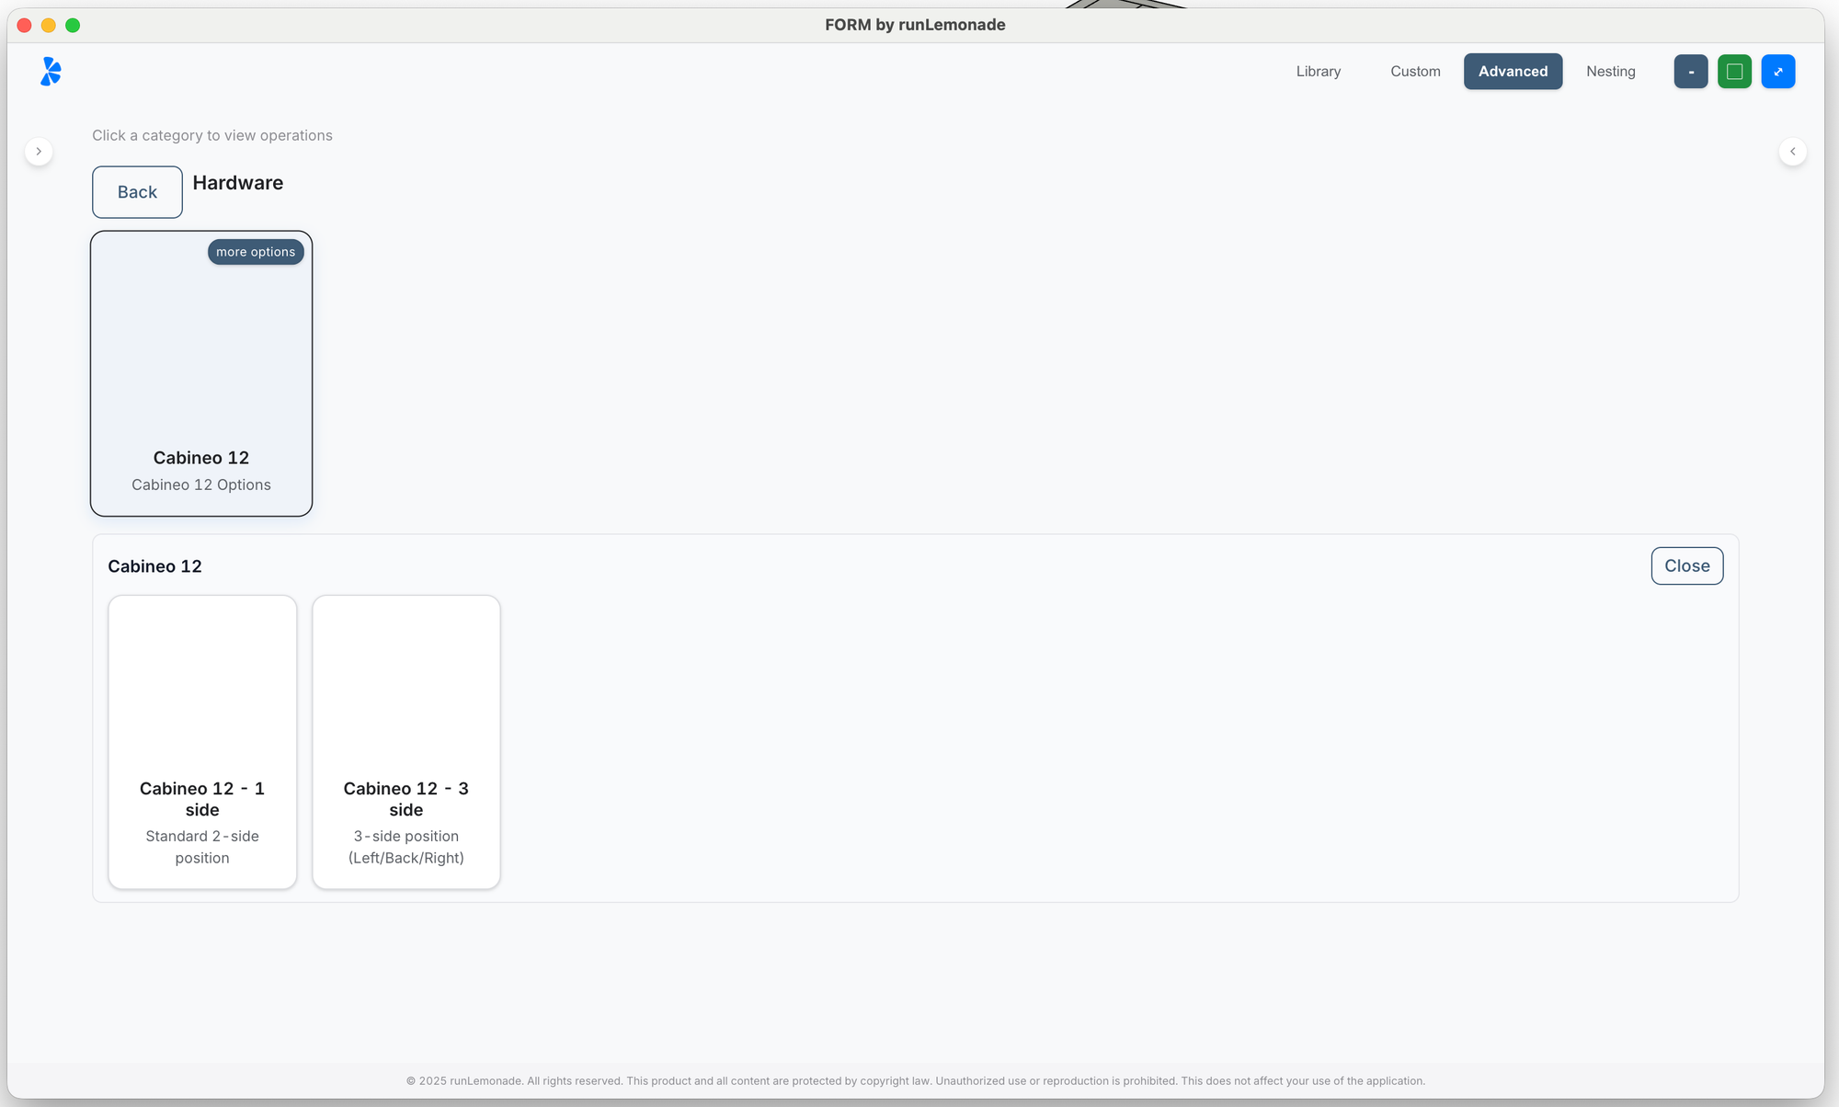Image resolution: width=1839 pixels, height=1107 pixels.
Task: Click the dark minus window-size button
Action: coord(1690,72)
